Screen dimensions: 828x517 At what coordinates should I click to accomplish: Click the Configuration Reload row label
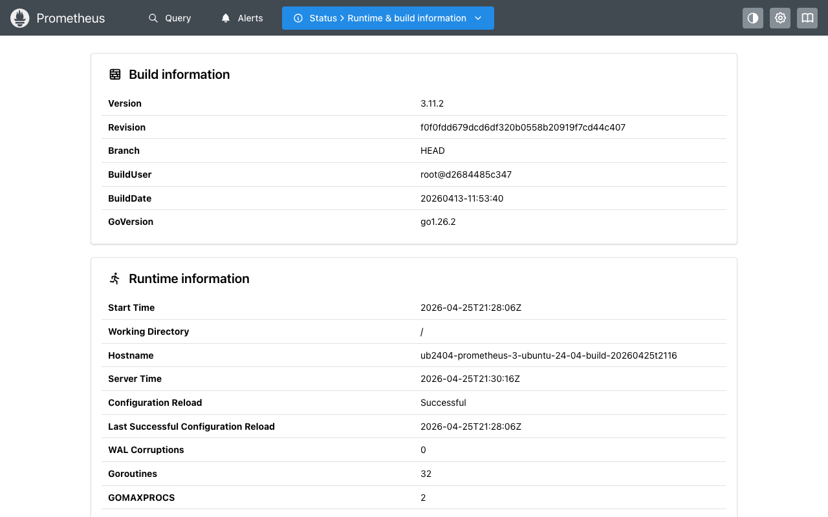(x=155, y=403)
